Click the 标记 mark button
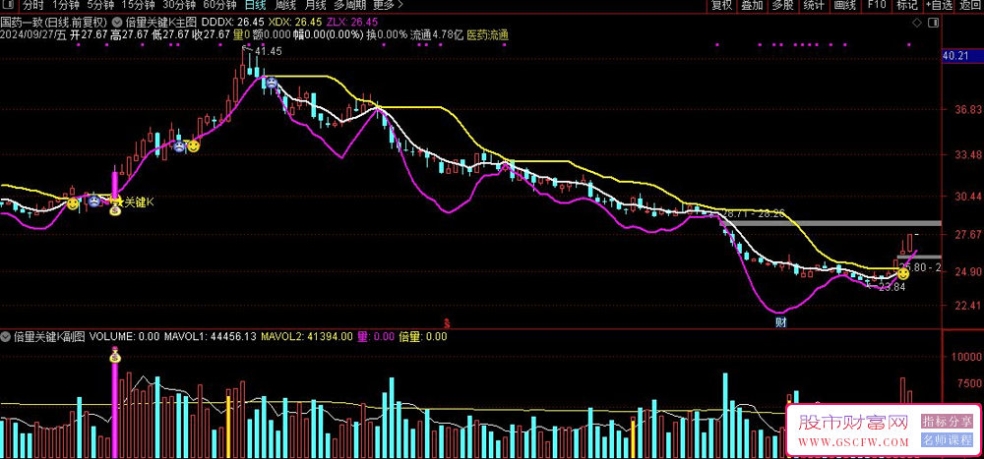The height and width of the screenshot is (459, 984). [x=907, y=6]
